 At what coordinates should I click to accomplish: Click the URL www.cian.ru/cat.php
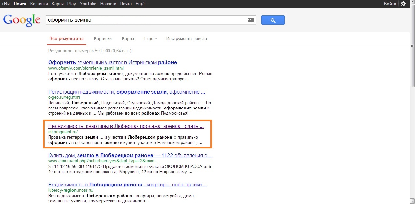pos(103,161)
